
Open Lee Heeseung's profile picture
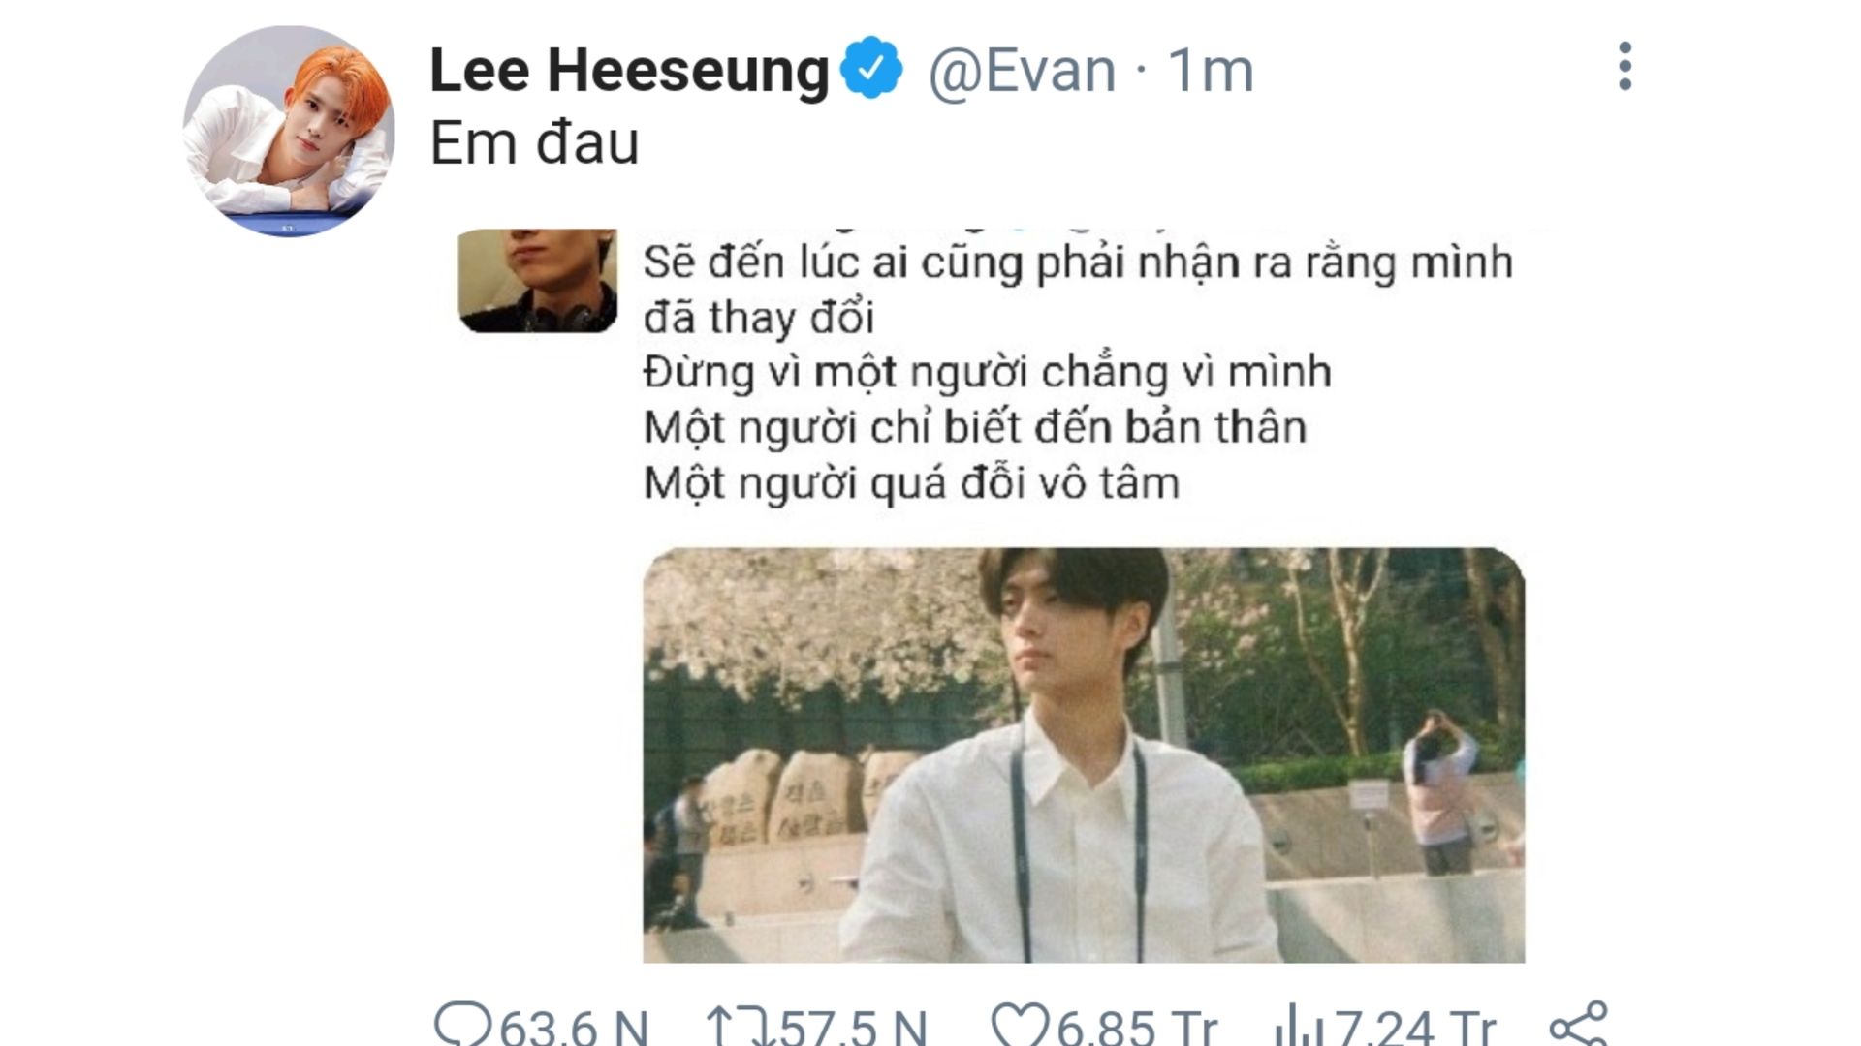pos(289,131)
